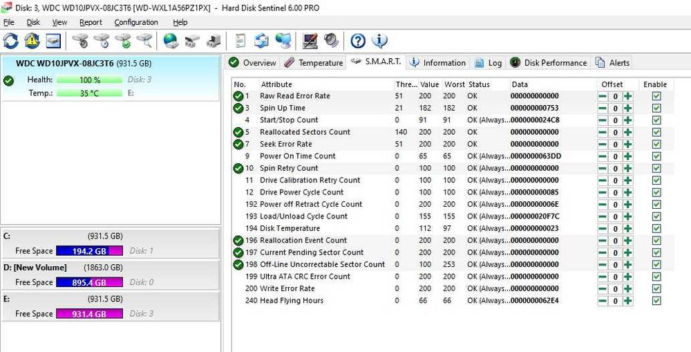Click the disk icon with stethoscope badge

[x=81, y=41]
